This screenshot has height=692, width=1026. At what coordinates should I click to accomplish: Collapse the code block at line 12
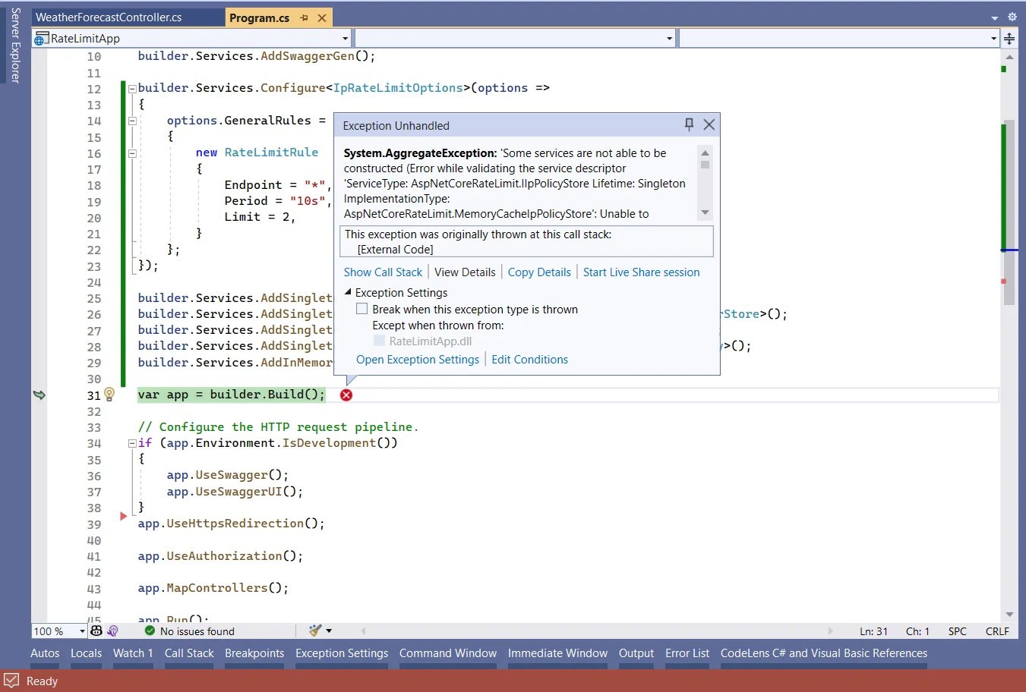[132, 88]
